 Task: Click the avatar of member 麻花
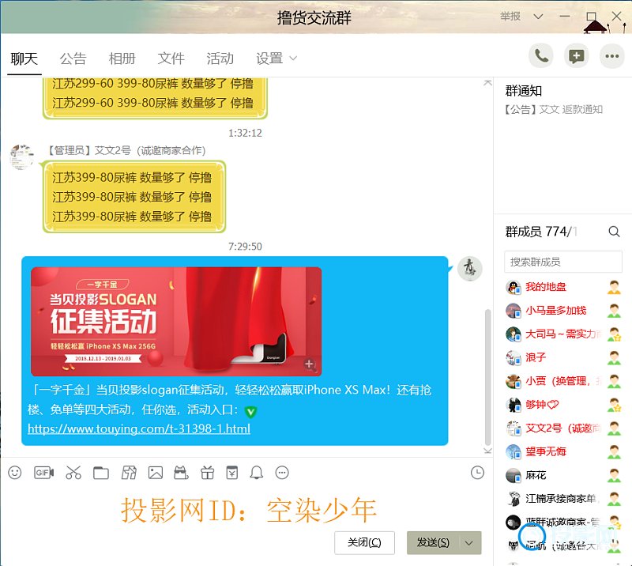[513, 476]
